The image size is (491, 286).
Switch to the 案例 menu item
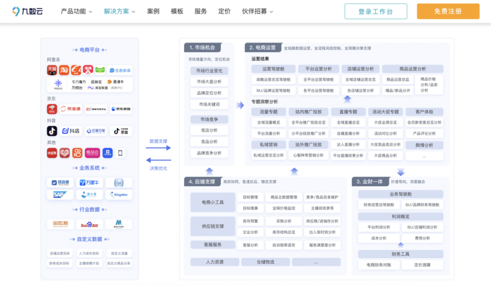(153, 11)
